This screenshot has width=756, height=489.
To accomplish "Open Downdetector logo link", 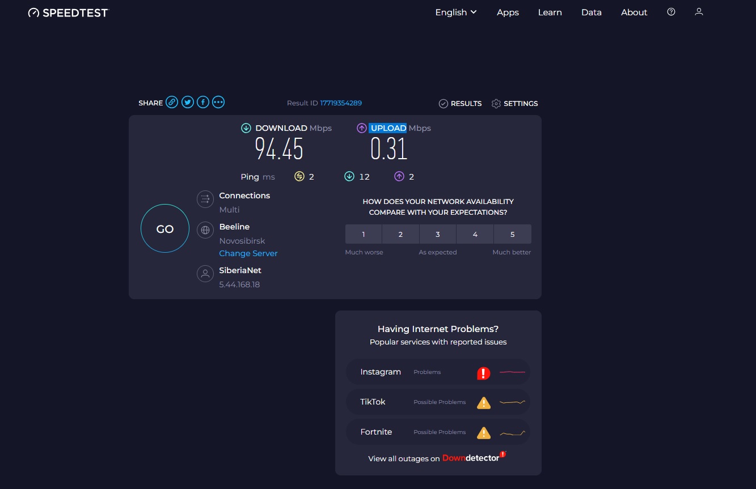I will (474, 457).
